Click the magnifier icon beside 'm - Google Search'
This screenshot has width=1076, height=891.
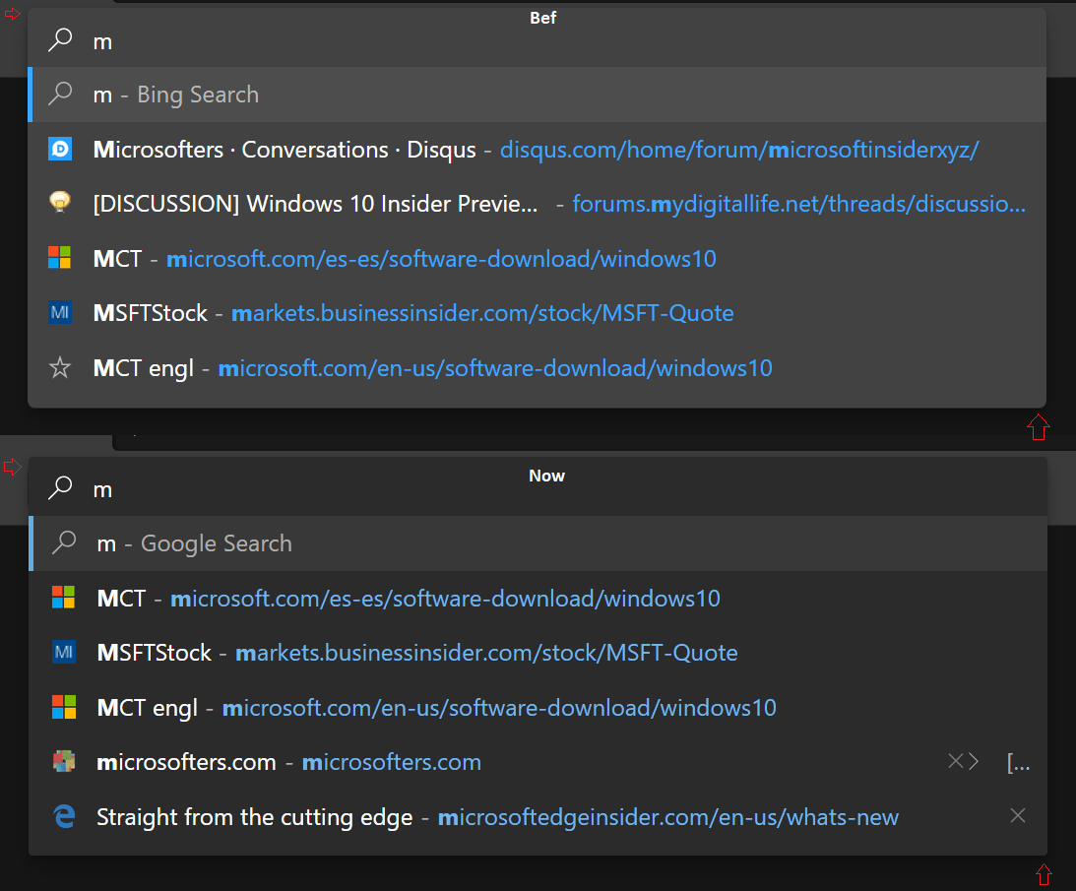(x=64, y=542)
